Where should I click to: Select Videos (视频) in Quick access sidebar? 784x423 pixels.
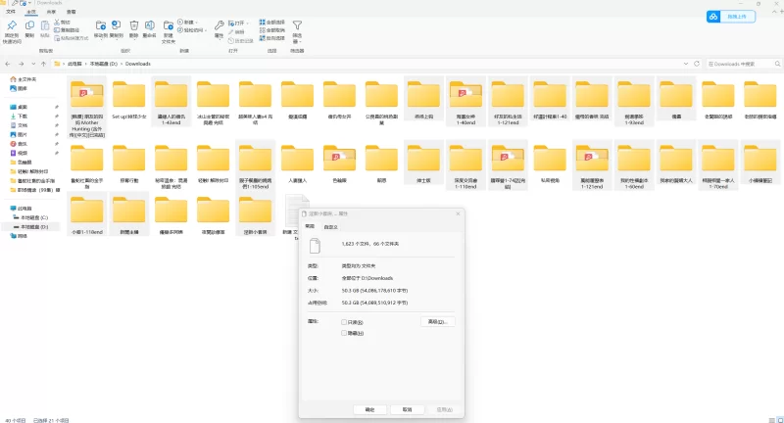pos(23,153)
